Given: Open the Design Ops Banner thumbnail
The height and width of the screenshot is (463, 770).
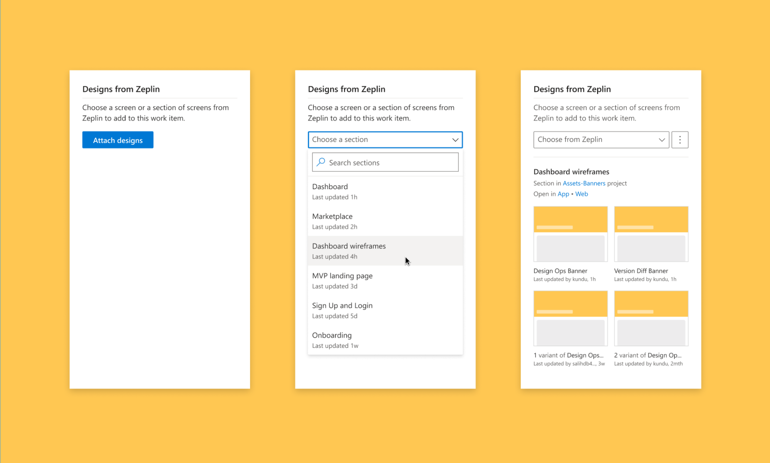Looking at the screenshot, I should point(570,234).
